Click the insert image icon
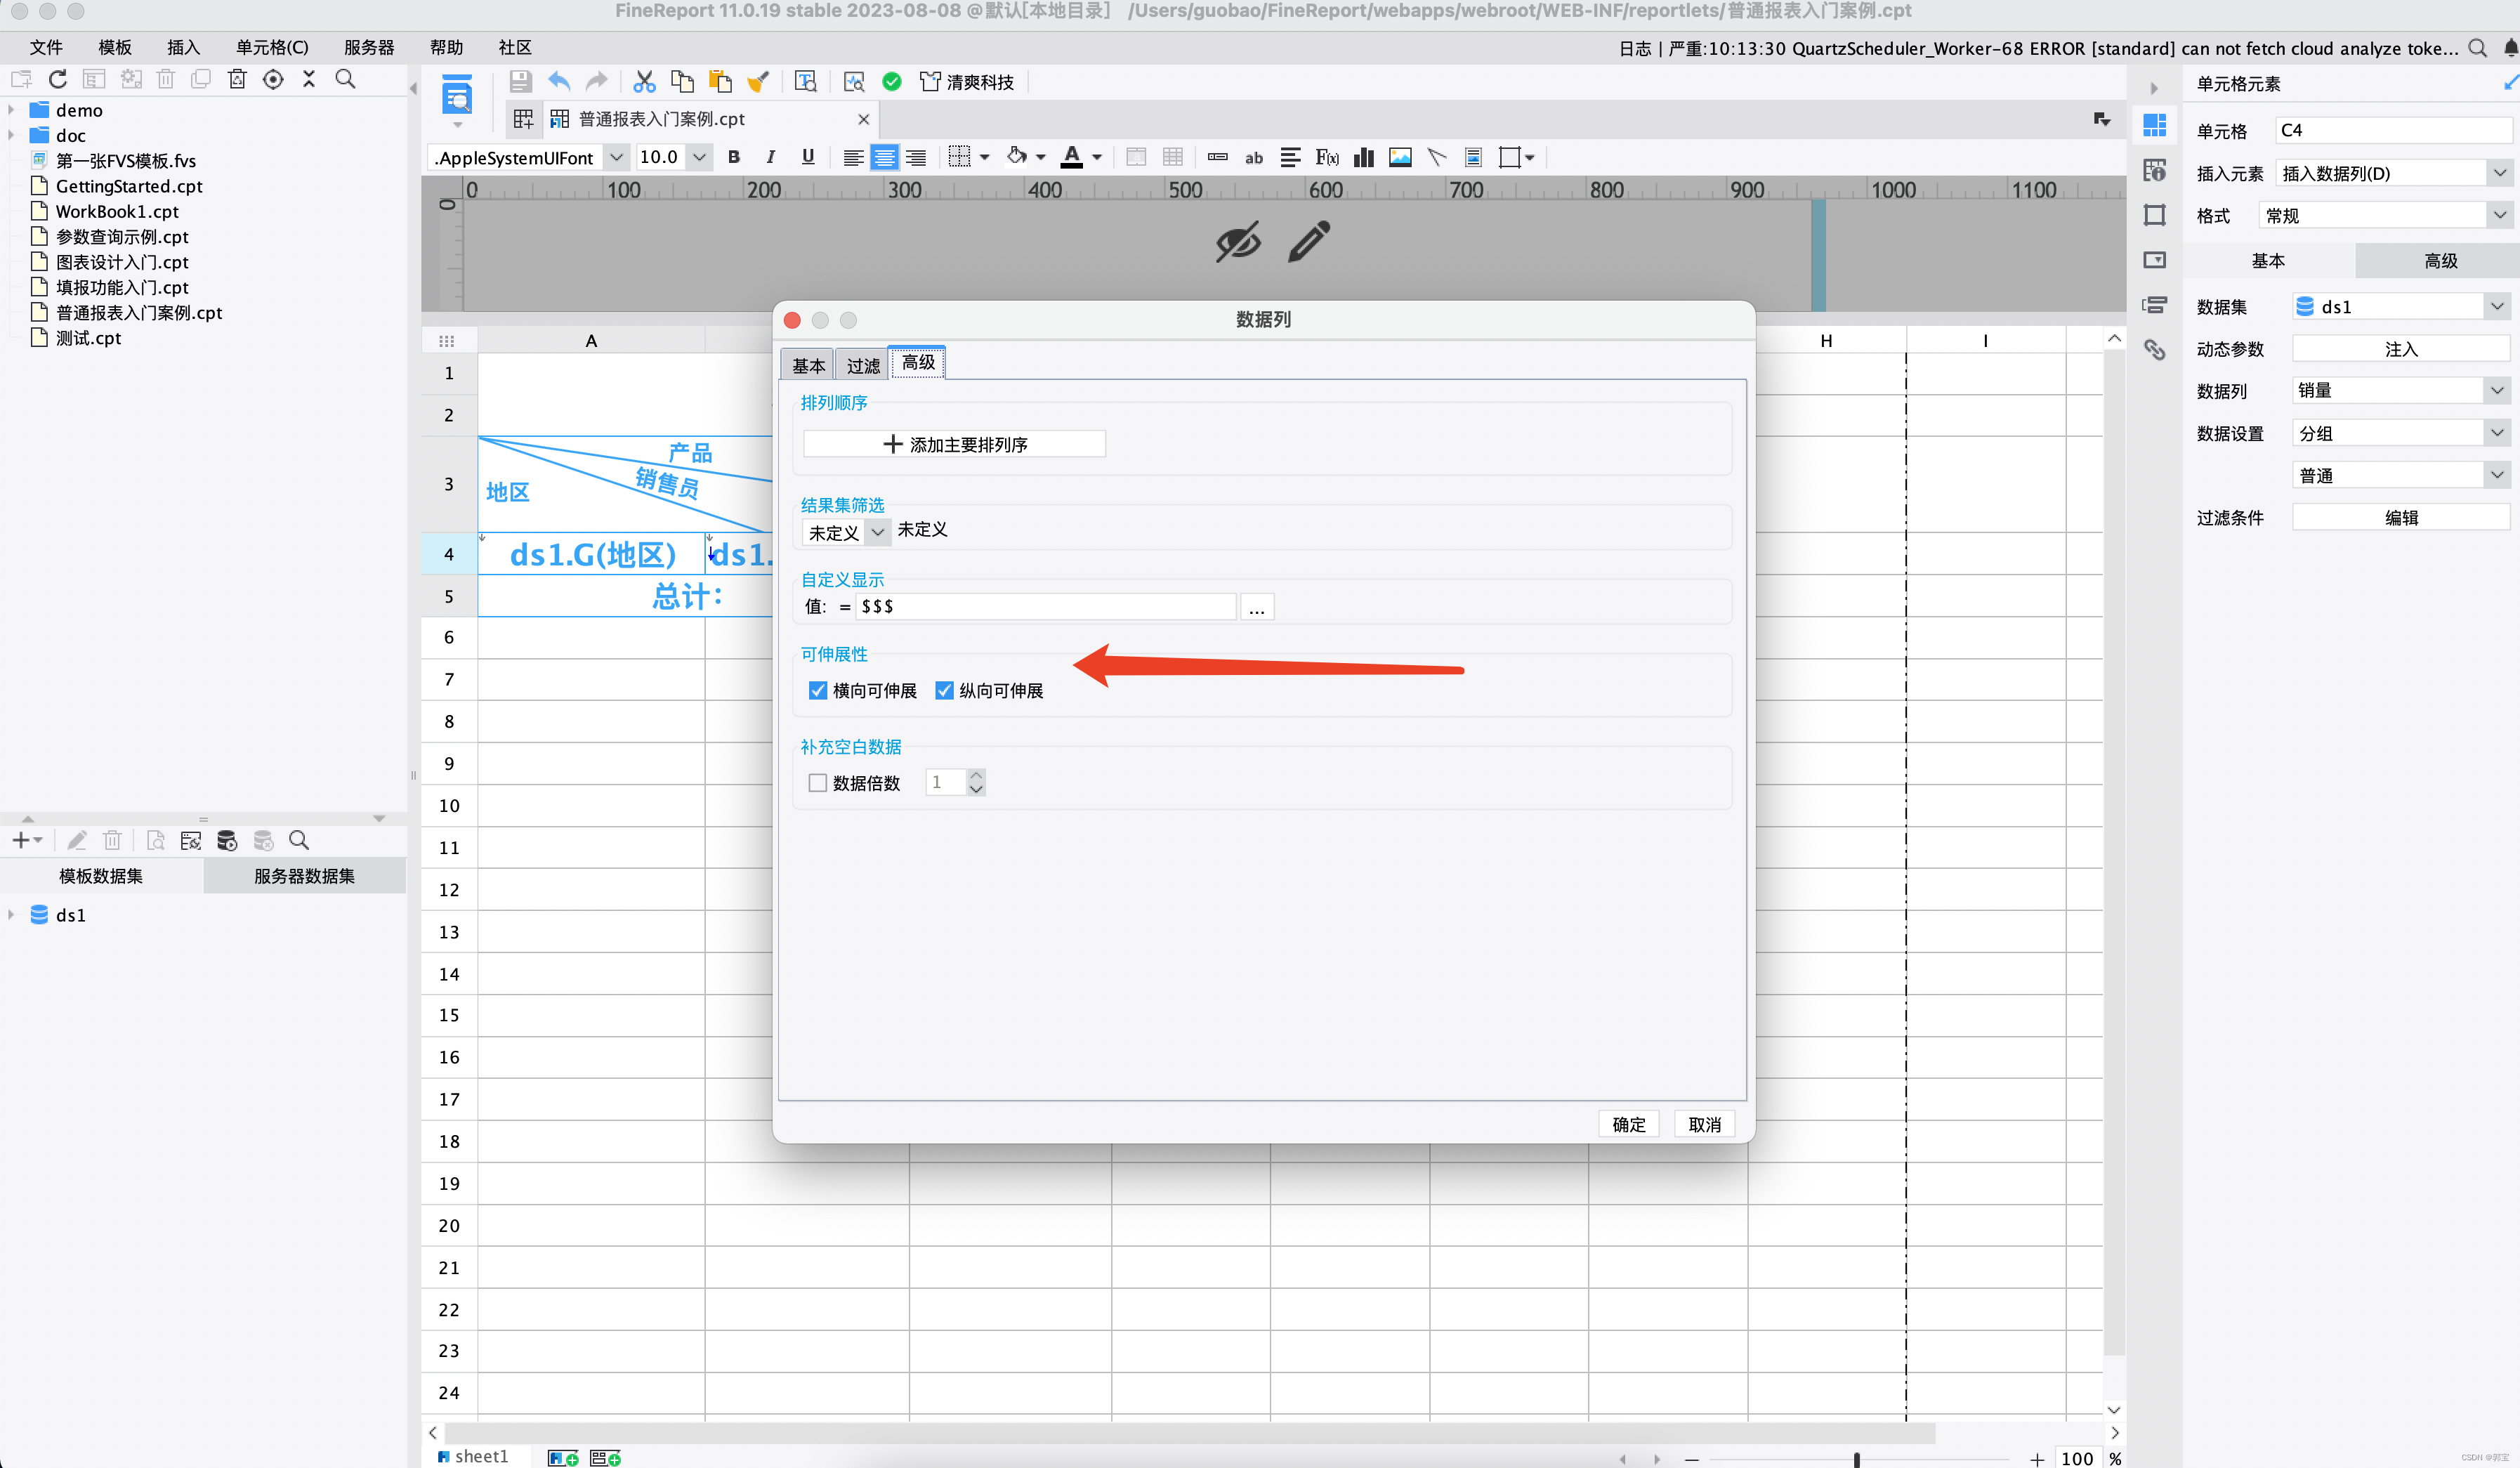 coord(1400,157)
